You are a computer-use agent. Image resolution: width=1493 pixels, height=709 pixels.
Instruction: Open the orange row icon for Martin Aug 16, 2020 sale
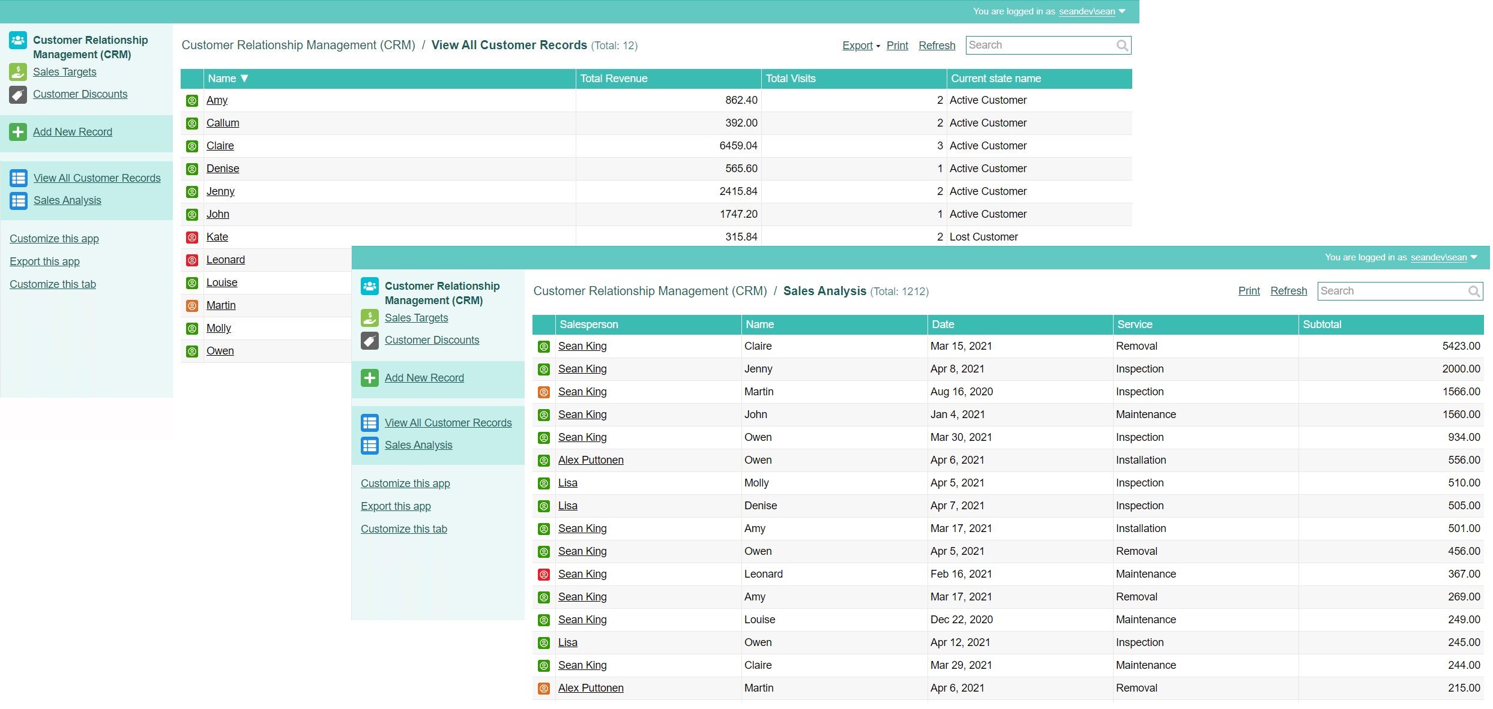click(544, 392)
